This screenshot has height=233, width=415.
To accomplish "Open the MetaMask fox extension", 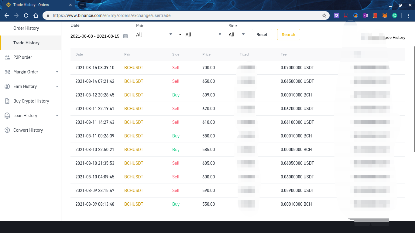I will (385, 15).
